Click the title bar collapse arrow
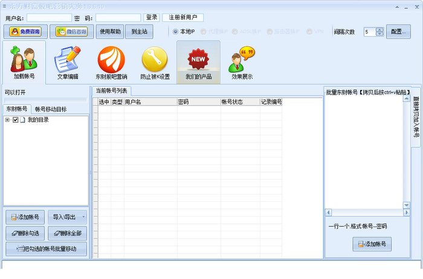This screenshot has width=423, height=279. 397,7
